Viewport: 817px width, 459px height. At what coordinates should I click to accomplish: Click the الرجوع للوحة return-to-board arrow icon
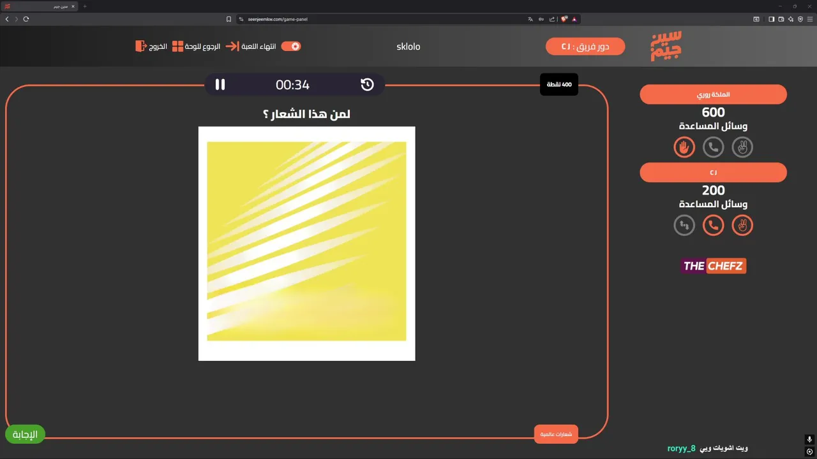232,47
